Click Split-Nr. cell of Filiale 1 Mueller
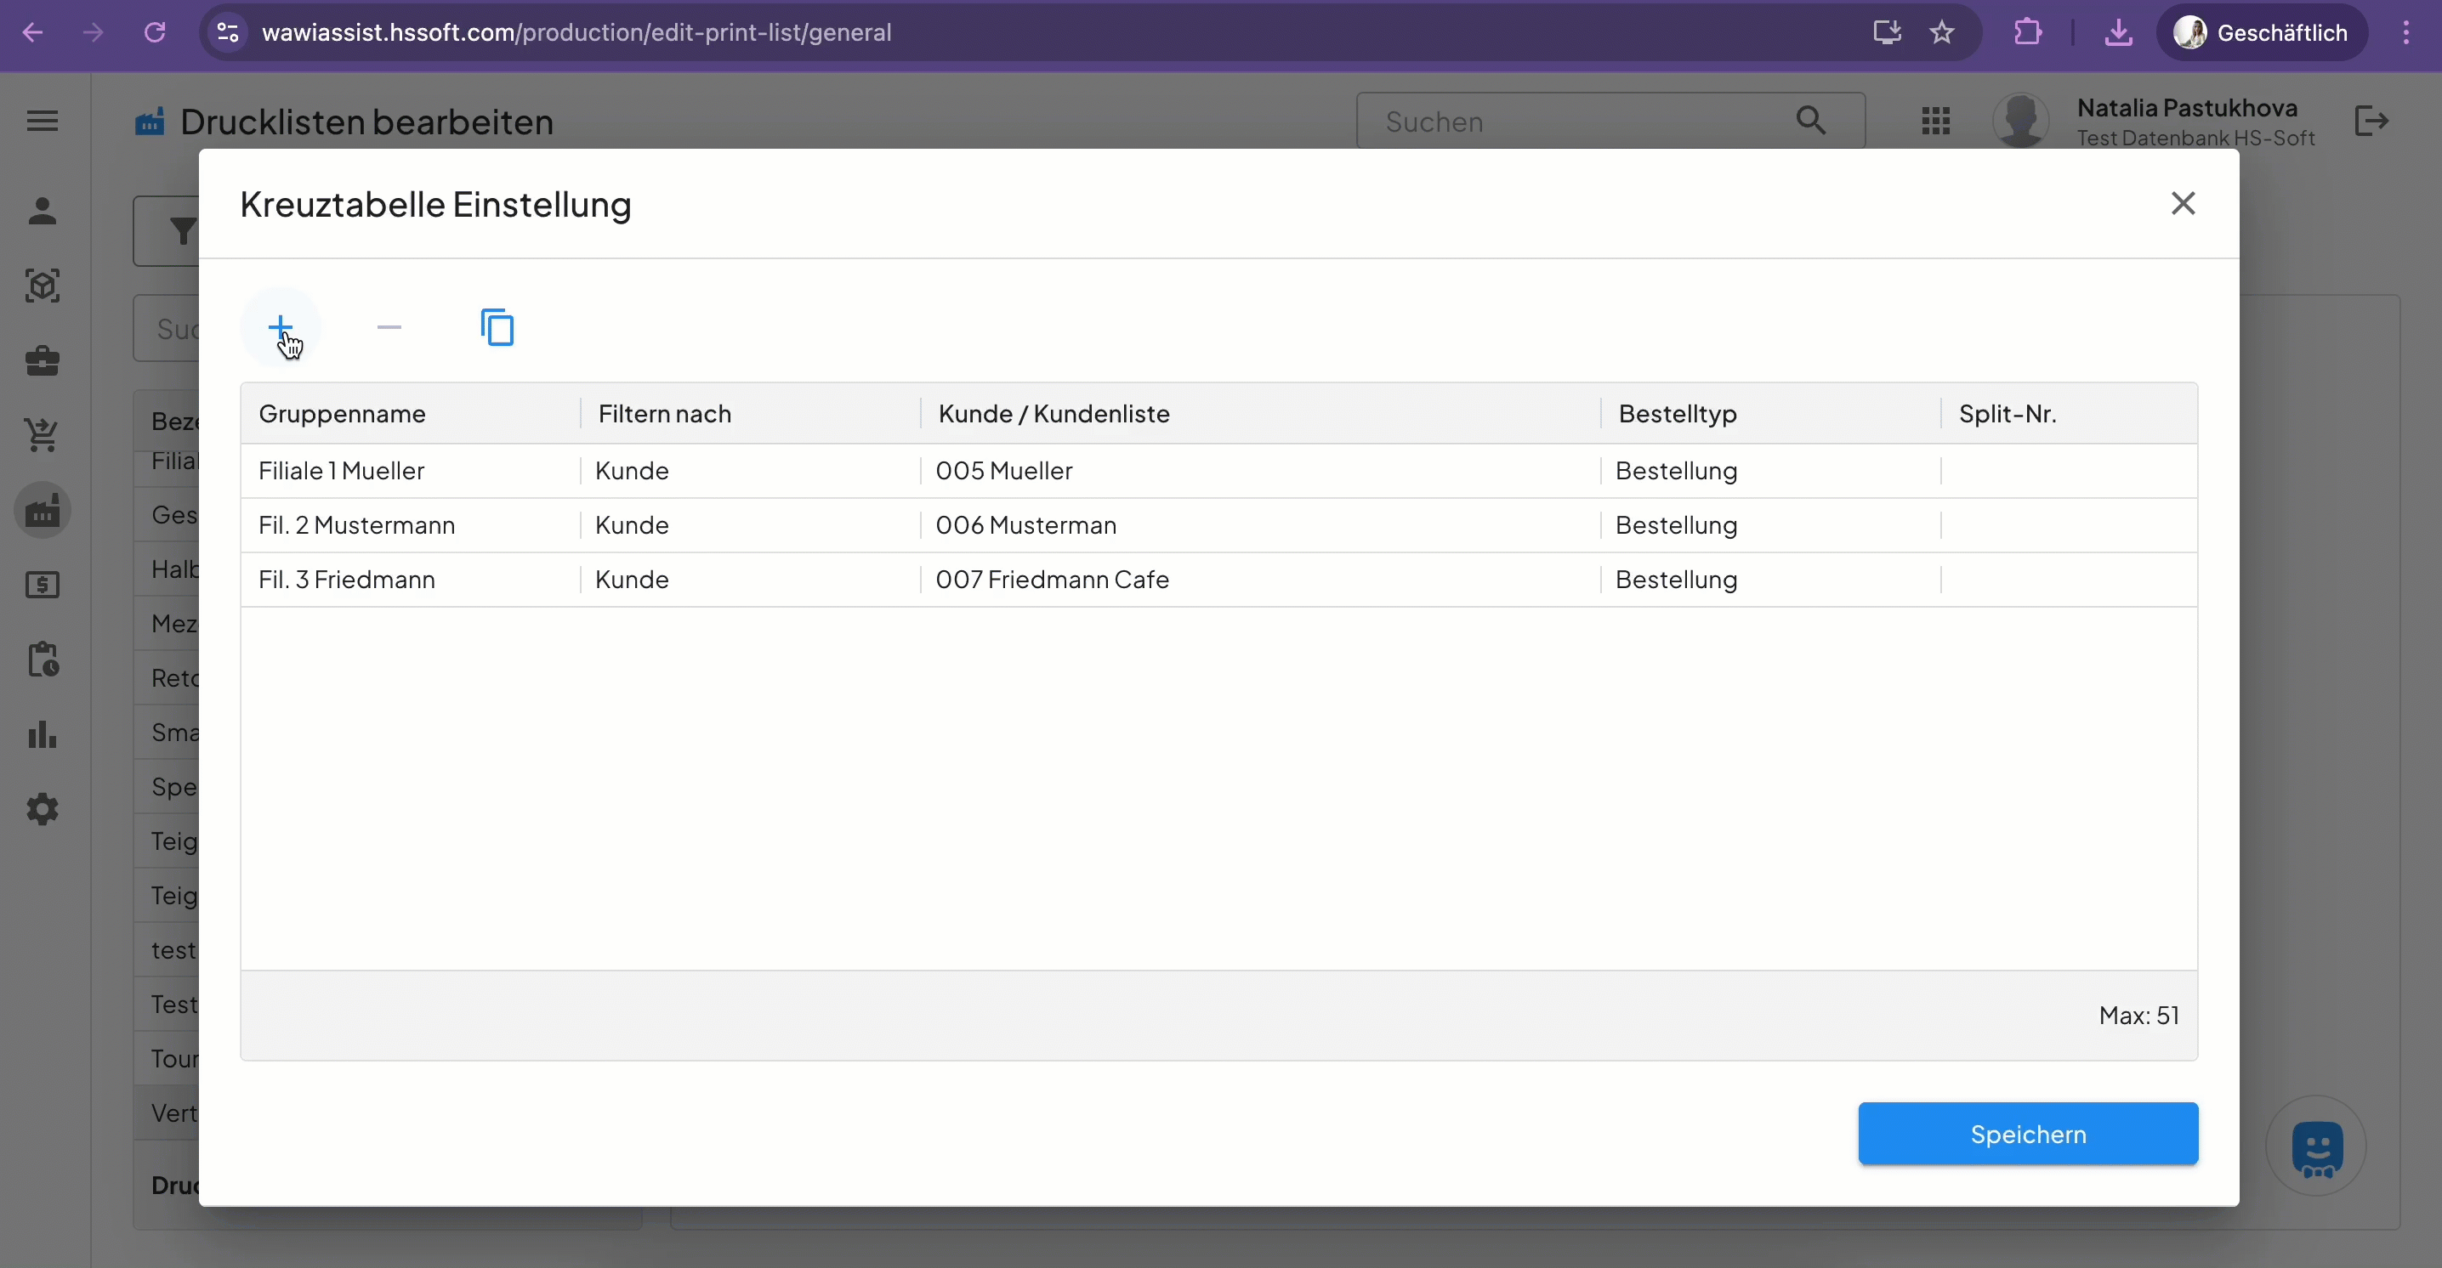This screenshot has height=1268, width=2442. coord(2066,471)
